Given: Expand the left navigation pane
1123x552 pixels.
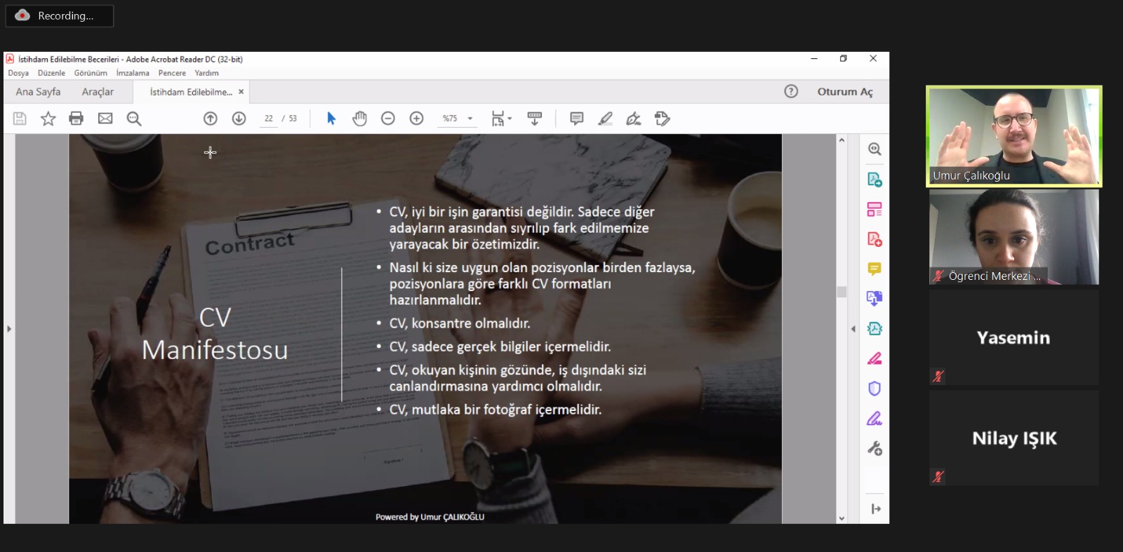Looking at the screenshot, I should click(x=9, y=328).
